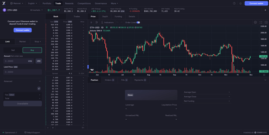
Task: Enter fullscreen chart mode
Action: pyautogui.click(x=261, y=22)
